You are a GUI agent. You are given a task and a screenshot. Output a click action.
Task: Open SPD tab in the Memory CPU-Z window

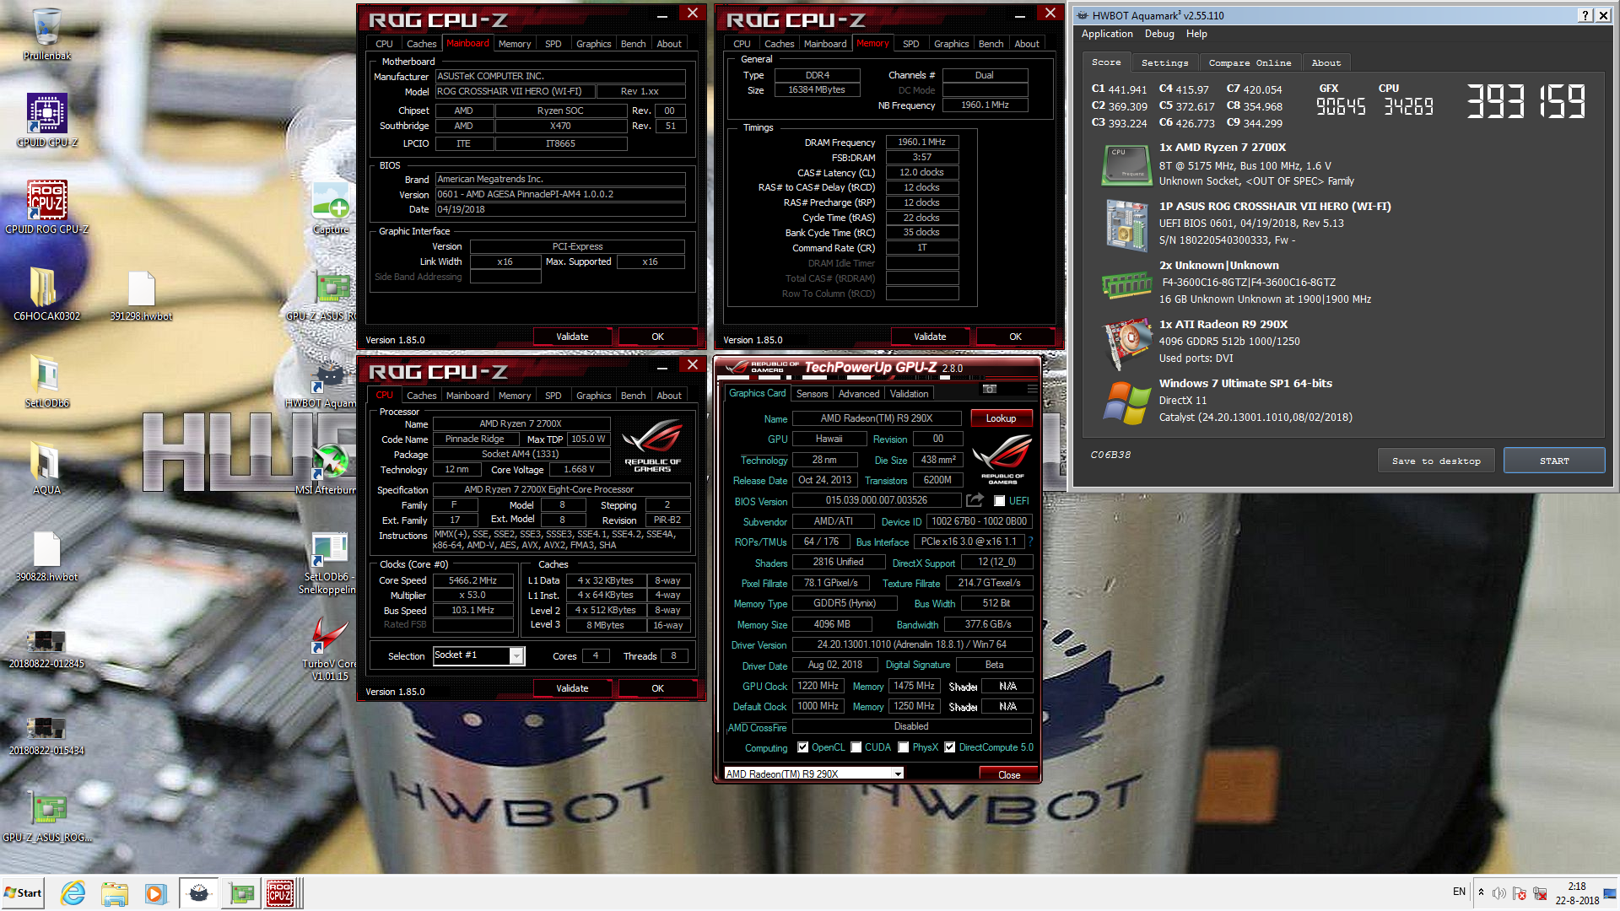pyautogui.click(x=910, y=44)
